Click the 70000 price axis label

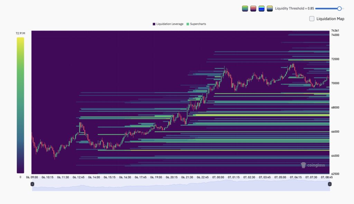tap(335, 83)
